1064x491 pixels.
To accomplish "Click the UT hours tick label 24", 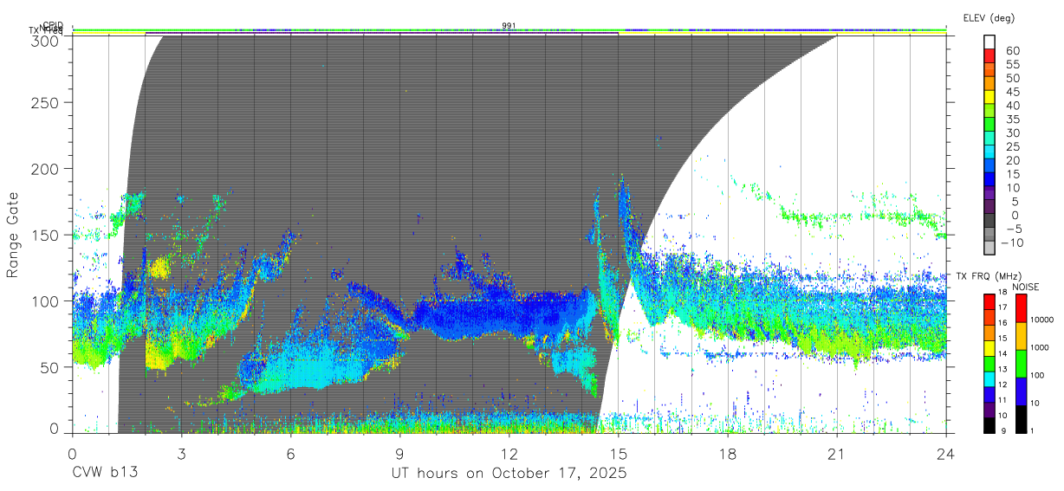I will point(946,453).
